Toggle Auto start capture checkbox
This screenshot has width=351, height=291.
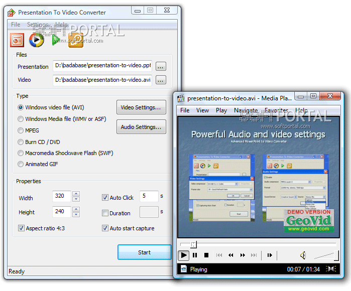coord(105,228)
